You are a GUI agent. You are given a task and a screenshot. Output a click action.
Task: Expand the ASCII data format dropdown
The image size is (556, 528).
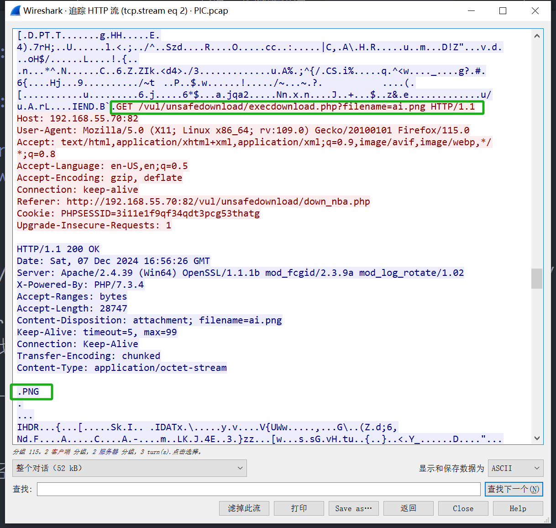515,468
